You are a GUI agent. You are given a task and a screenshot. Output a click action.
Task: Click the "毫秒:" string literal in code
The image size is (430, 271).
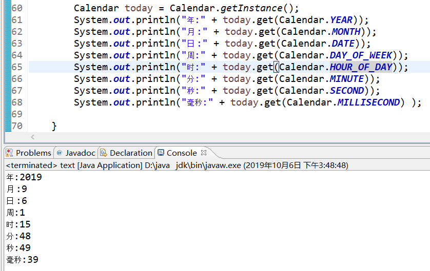[198, 102]
